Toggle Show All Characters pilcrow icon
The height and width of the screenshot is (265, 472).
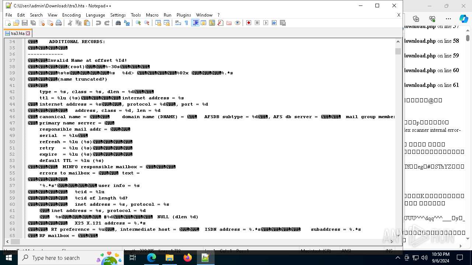point(187,23)
